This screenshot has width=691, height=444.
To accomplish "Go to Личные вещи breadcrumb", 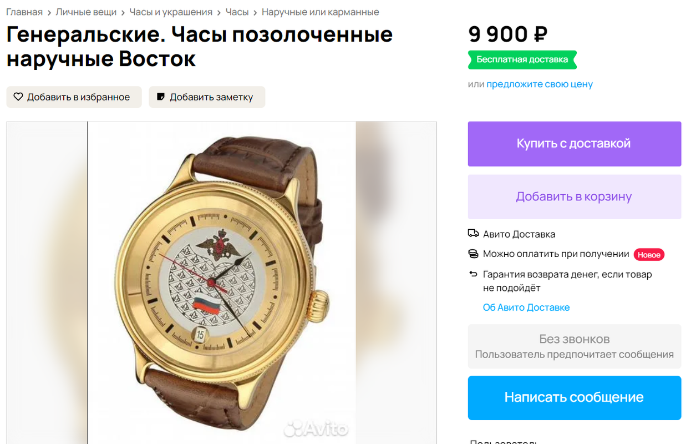I will (x=86, y=12).
